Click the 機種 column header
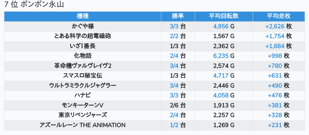 [83, 16]
